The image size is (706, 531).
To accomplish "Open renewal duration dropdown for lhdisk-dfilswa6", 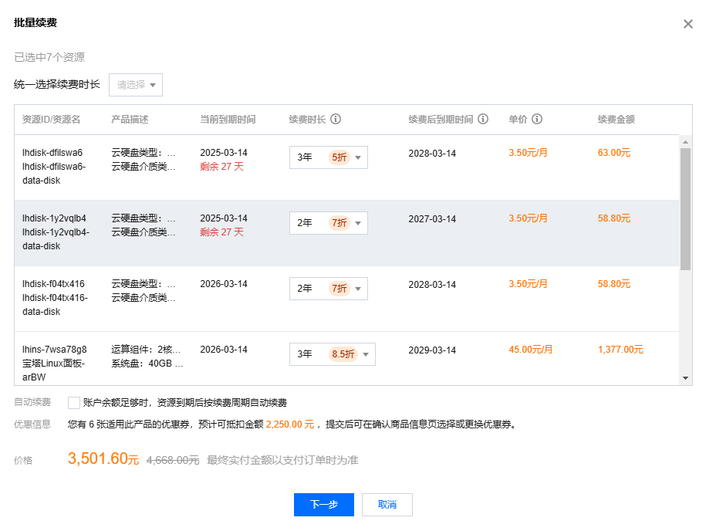I will (x=328, y=157).
